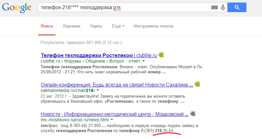Switch to the Картинки tab
Viewport: 262px width, 139px height.
point(72,26)
